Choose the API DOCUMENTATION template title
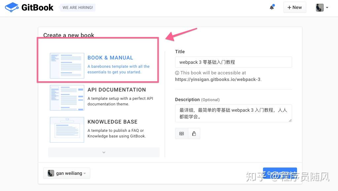This screenshot has height=191, width=338. point(117,90)
